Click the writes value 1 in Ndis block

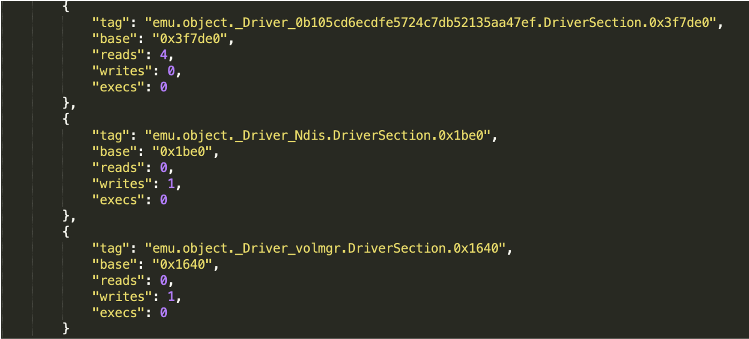point(171,183)
